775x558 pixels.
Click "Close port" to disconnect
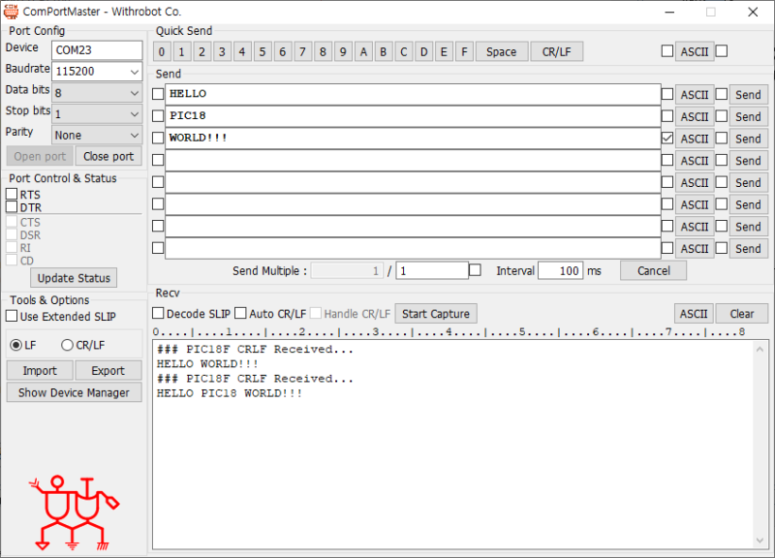[x=108, y=156]
